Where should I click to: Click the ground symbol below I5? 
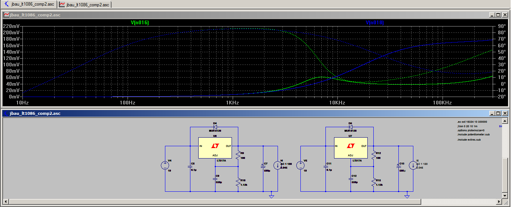(x=407, y=196)
